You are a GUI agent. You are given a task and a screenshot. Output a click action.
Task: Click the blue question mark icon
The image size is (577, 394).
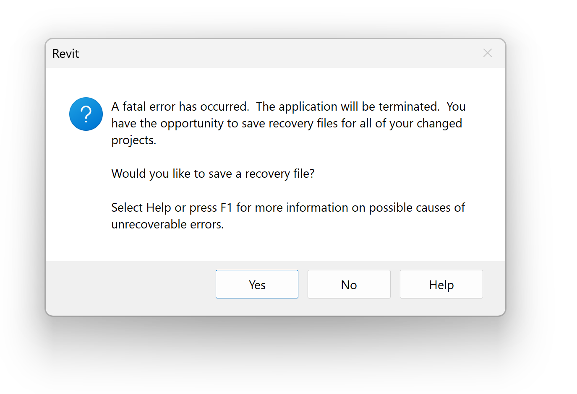click(x=86, y=114)
